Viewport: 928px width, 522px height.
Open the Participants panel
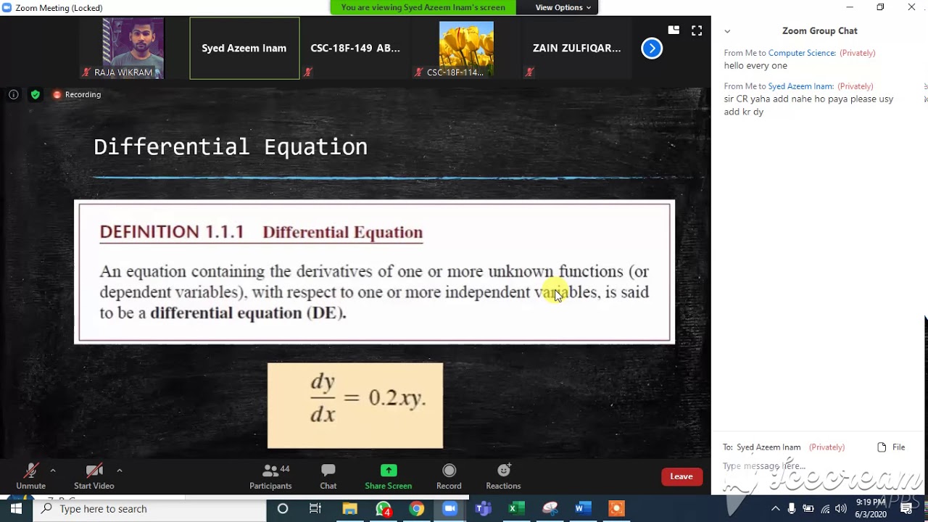pos(270,476)
